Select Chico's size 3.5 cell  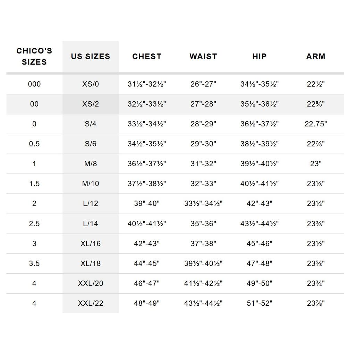tap(34, 263)
